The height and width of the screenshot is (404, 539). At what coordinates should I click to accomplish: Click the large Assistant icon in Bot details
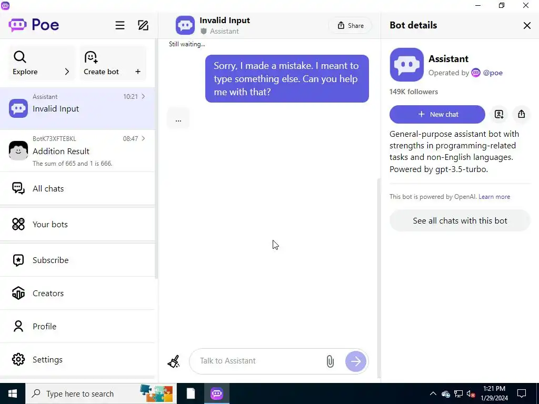click(x=407, y=65)
